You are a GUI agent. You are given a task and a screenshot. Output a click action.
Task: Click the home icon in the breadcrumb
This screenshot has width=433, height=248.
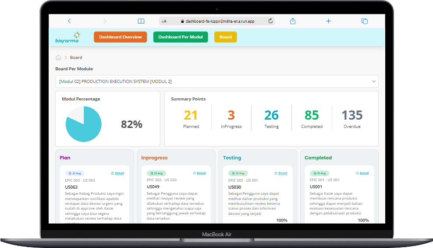58,58
